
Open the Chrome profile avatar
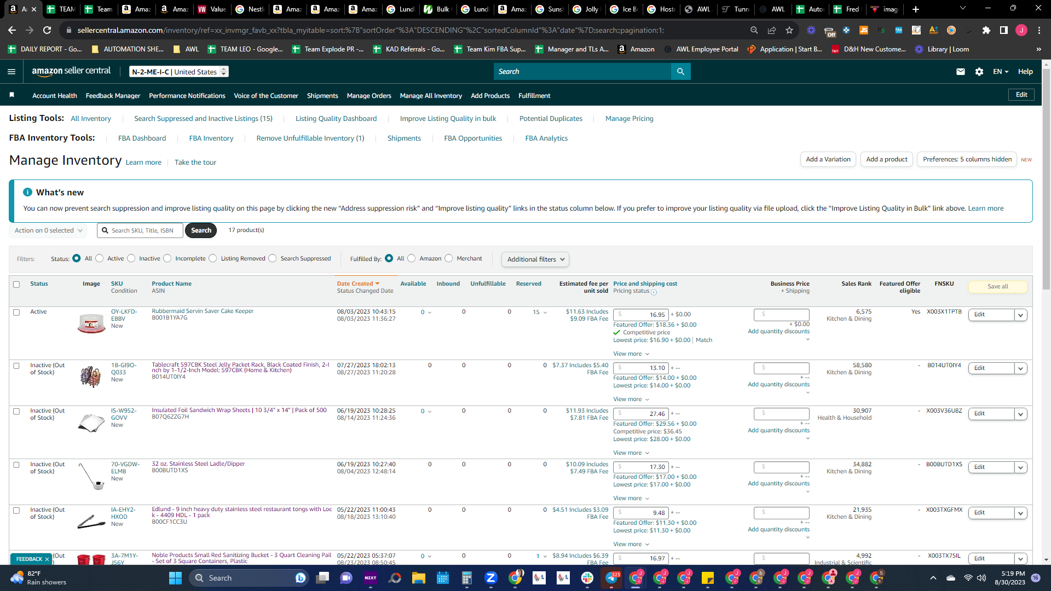click(1021, 30)
